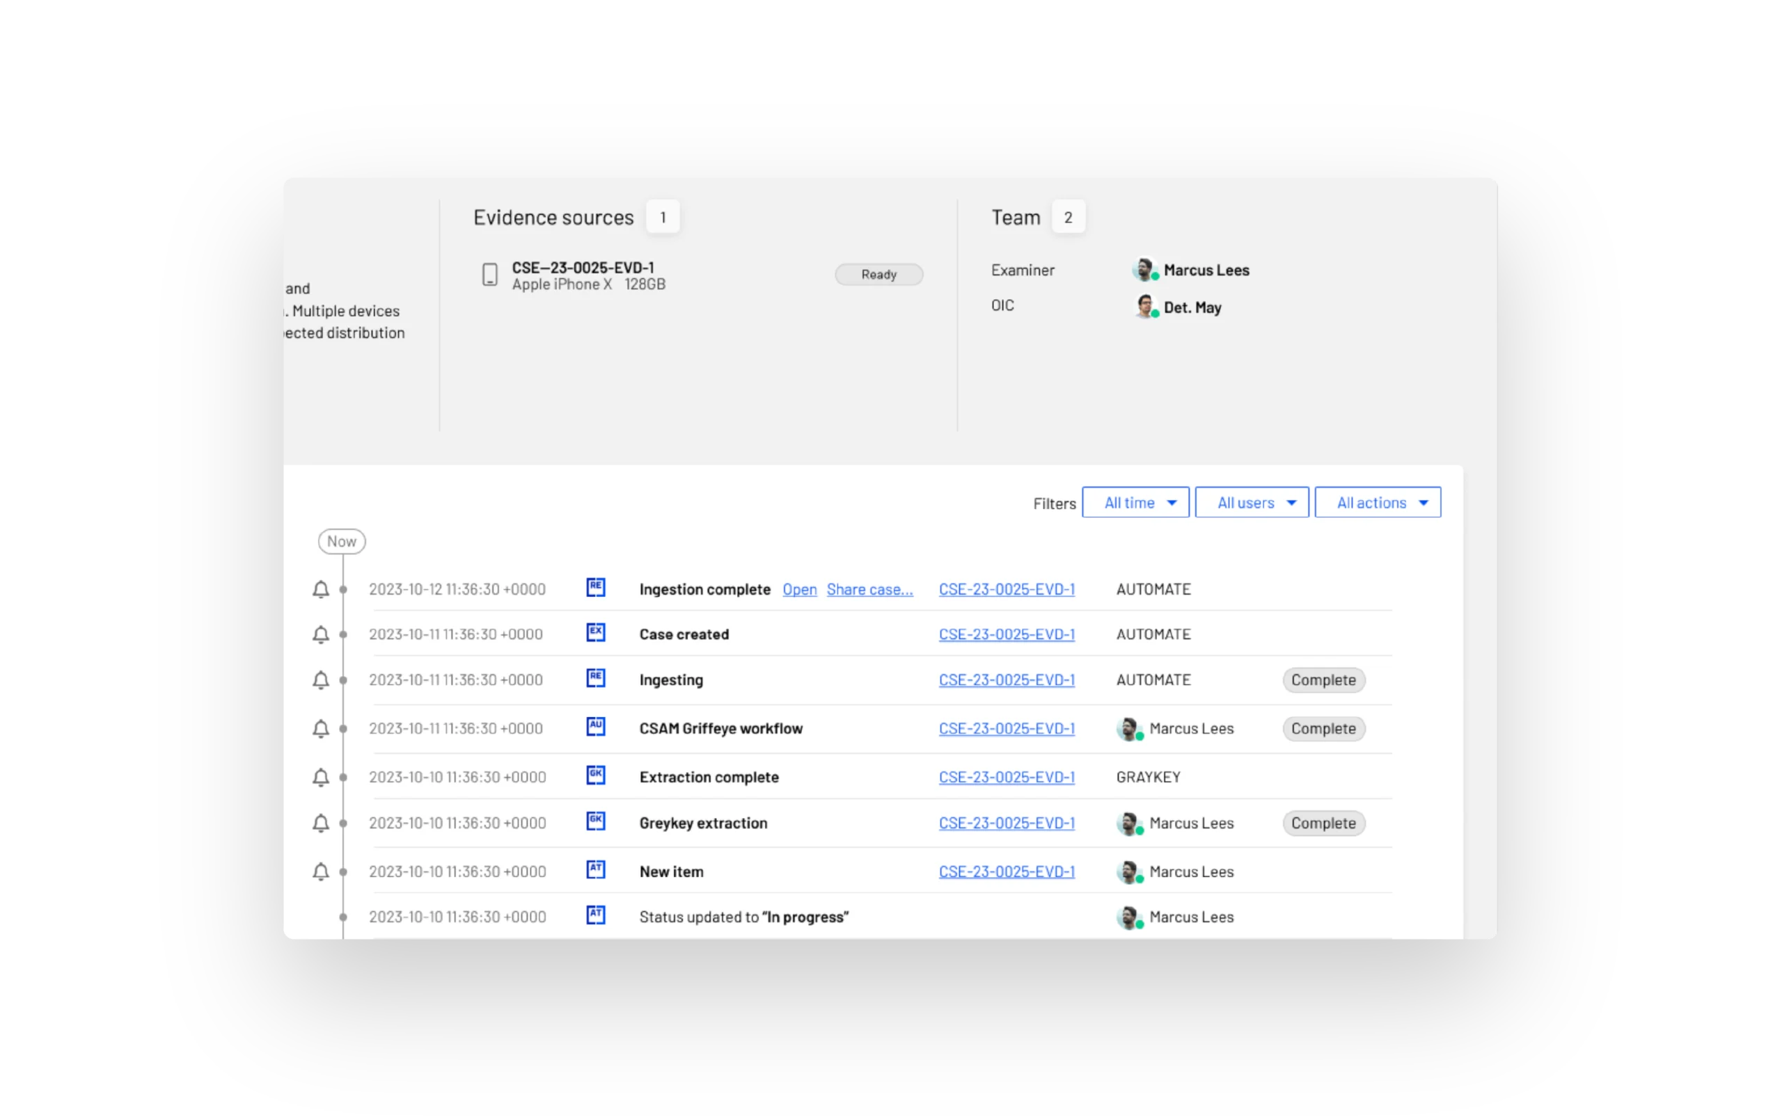
Task: Click Marcus Lees avatar in Team panel
Action: click(1144, 270)
